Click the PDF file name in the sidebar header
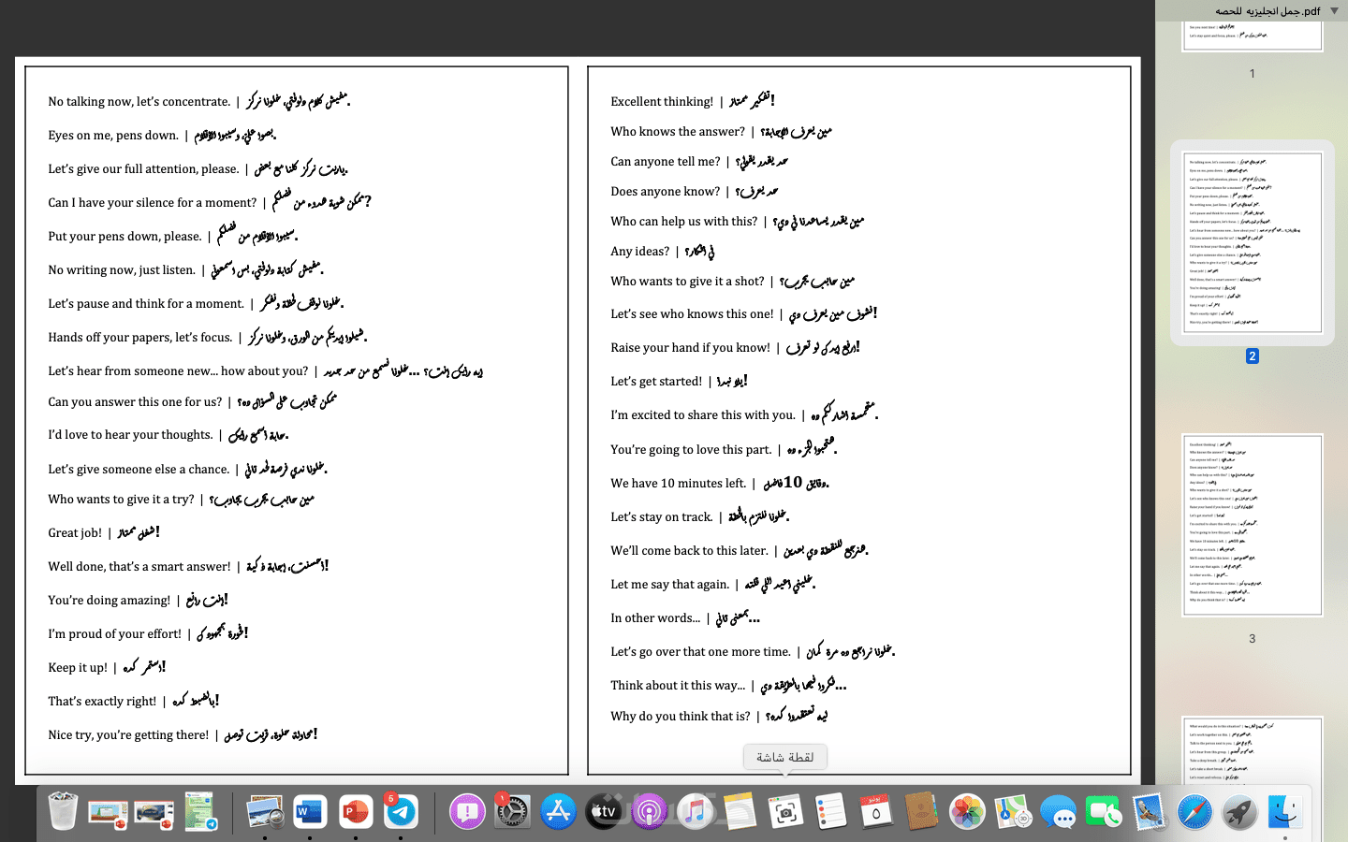This screenshot has height=842, width=1348. (x=1267, y=10)
